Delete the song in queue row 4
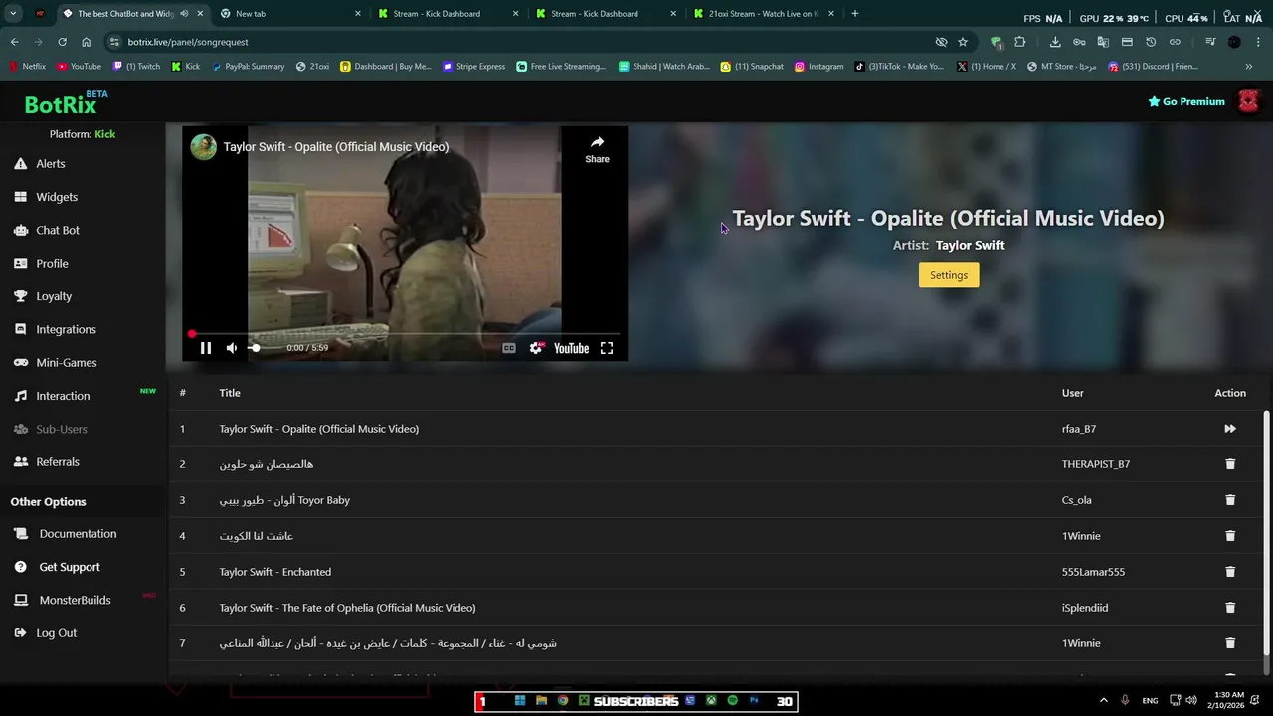This screenshot has width=1273, height=716. 1230,536
